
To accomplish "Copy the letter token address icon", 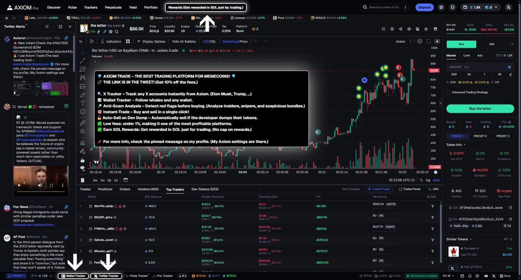I will coord(124,26).
